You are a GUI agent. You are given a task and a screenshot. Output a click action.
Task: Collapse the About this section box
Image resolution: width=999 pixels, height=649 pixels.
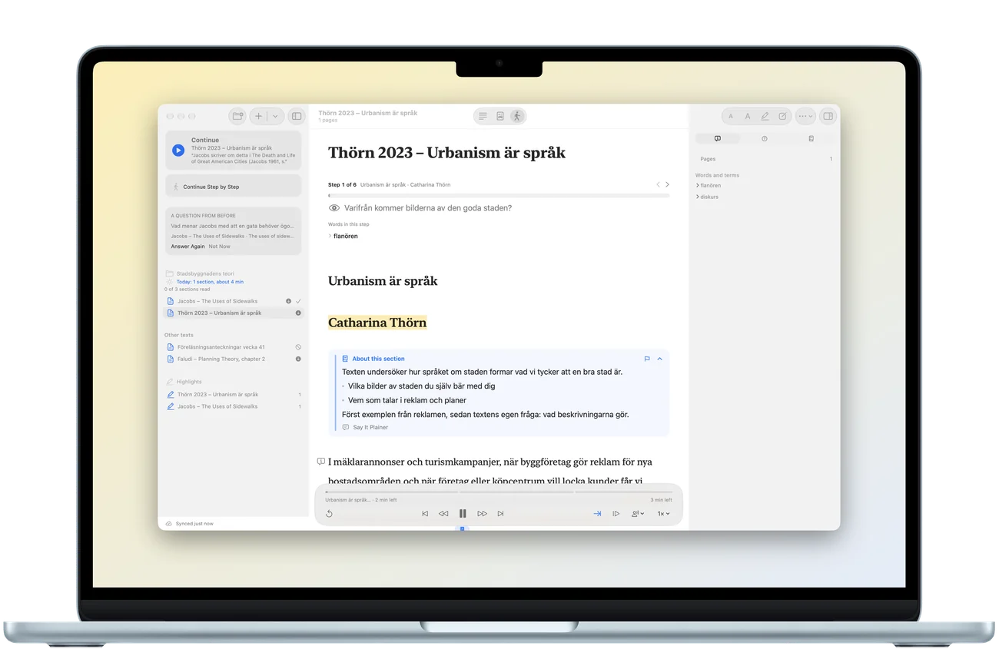[659, 359]
